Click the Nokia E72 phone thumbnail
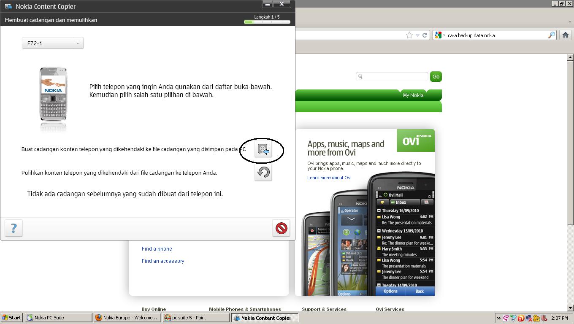The image size is (574, 324). click(x=53, y=94)
